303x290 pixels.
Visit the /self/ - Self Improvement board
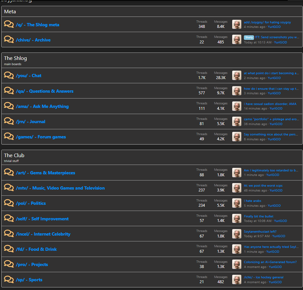coord(42,219)
